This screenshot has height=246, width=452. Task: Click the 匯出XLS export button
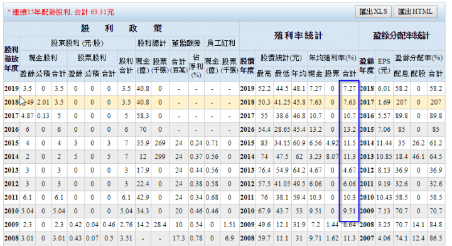click(x=374, y=12)
